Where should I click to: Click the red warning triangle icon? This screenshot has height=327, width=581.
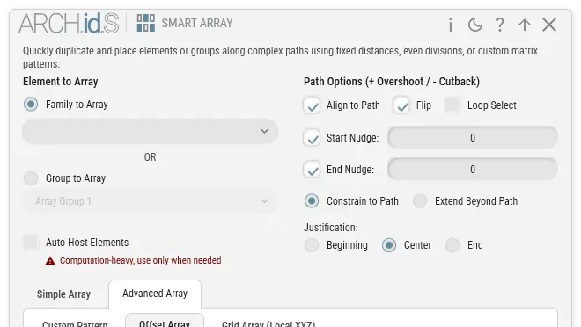coord(50,261)
